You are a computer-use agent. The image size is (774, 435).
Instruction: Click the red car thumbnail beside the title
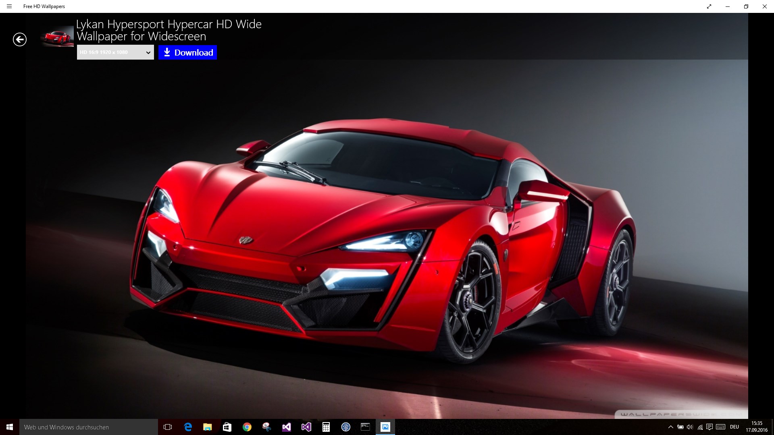pos(57,37)
